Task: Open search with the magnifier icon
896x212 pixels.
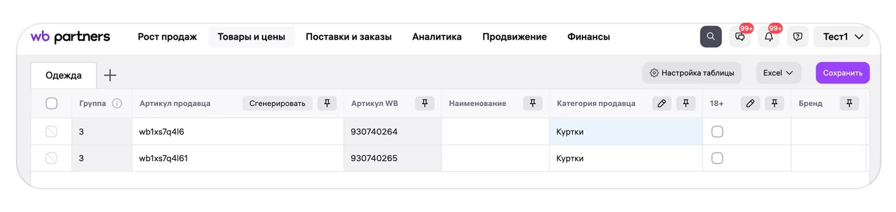Action: tap(710, 37)
